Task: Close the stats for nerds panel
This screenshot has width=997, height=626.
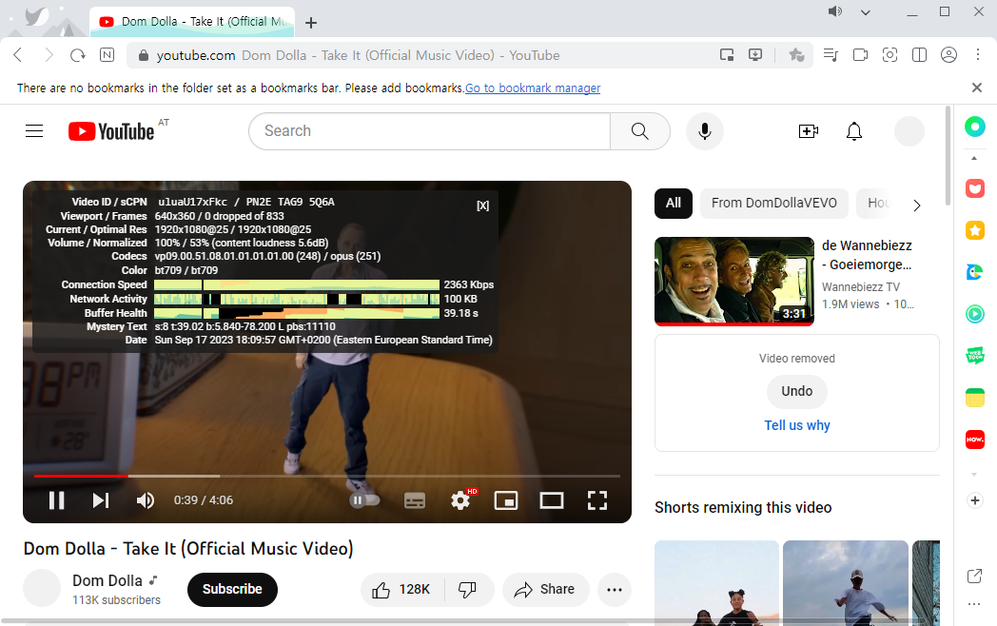Action: pyautogui.click(x=483, y=205)
